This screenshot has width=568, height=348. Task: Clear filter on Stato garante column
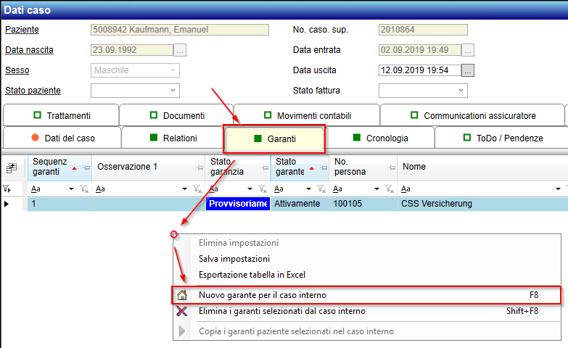(321, 188)
